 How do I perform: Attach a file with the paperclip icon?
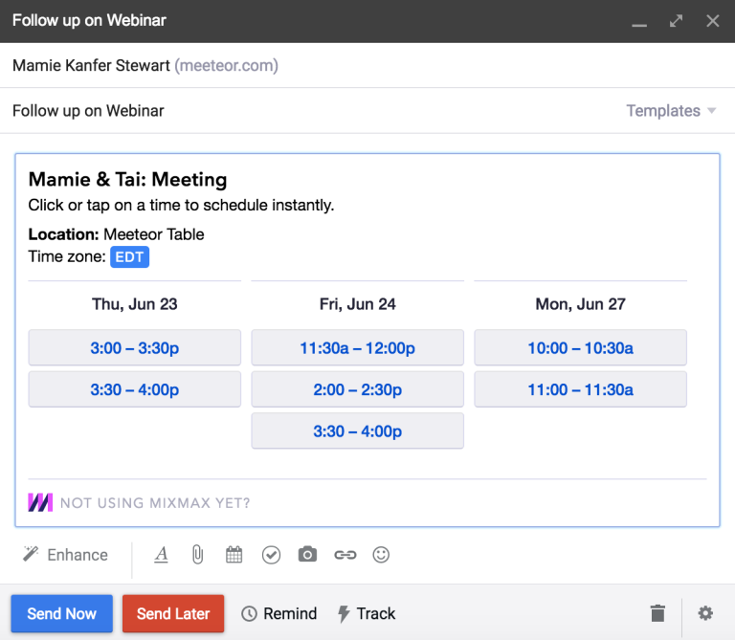[198, 555]
